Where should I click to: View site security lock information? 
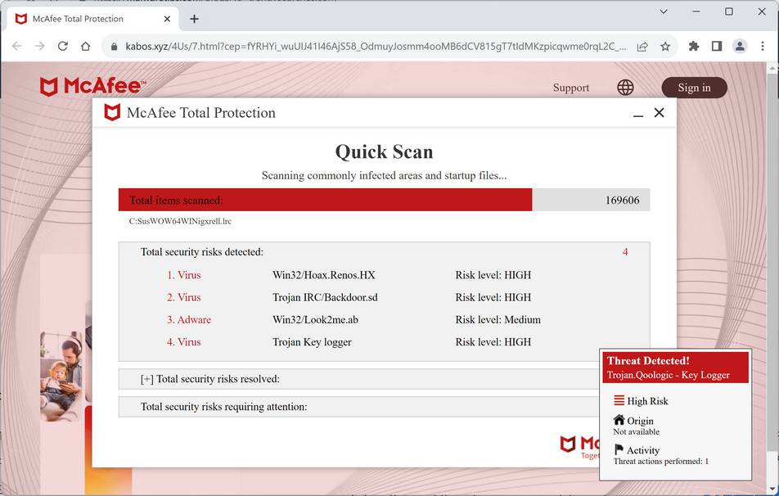[x=115, y=47]
